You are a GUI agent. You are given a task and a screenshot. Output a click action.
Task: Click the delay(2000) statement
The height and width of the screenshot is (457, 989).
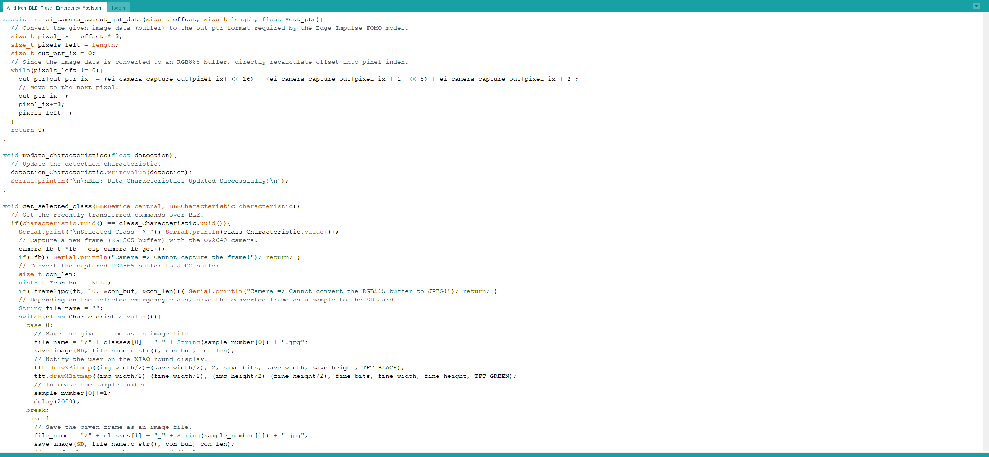56,401
